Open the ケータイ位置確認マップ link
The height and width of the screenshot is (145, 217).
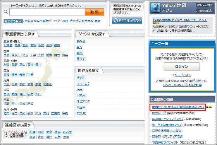167,125
